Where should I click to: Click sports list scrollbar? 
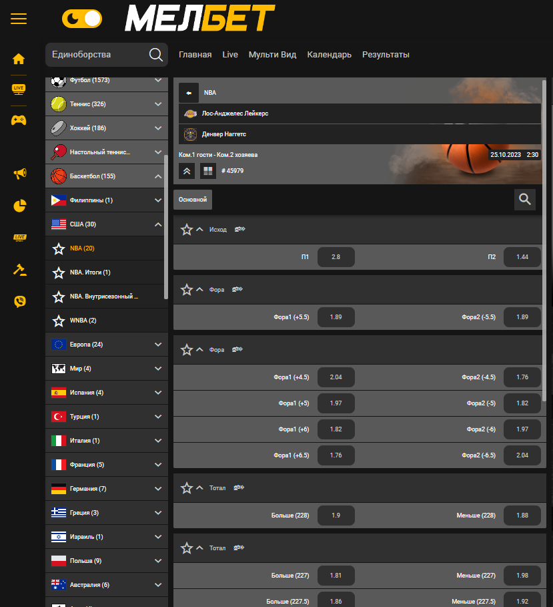166,227
